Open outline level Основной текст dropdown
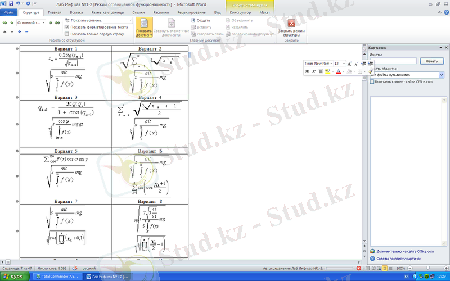This screenshot has height=281, width=450. [x=44, y=22]
